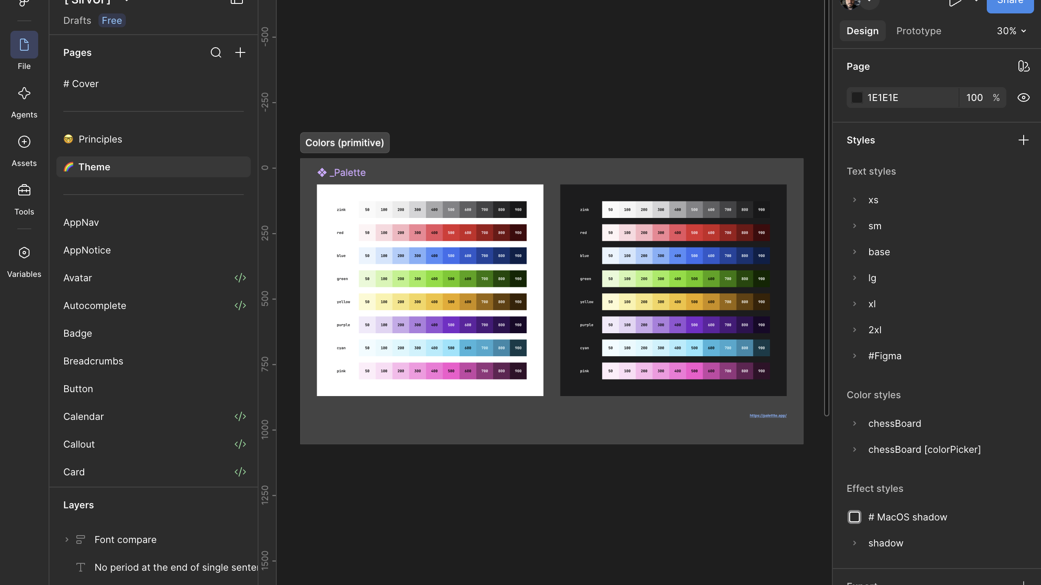The image size is (1041, 585).
Task: Open the palettte.app link
Action: [x=768, y=416]
